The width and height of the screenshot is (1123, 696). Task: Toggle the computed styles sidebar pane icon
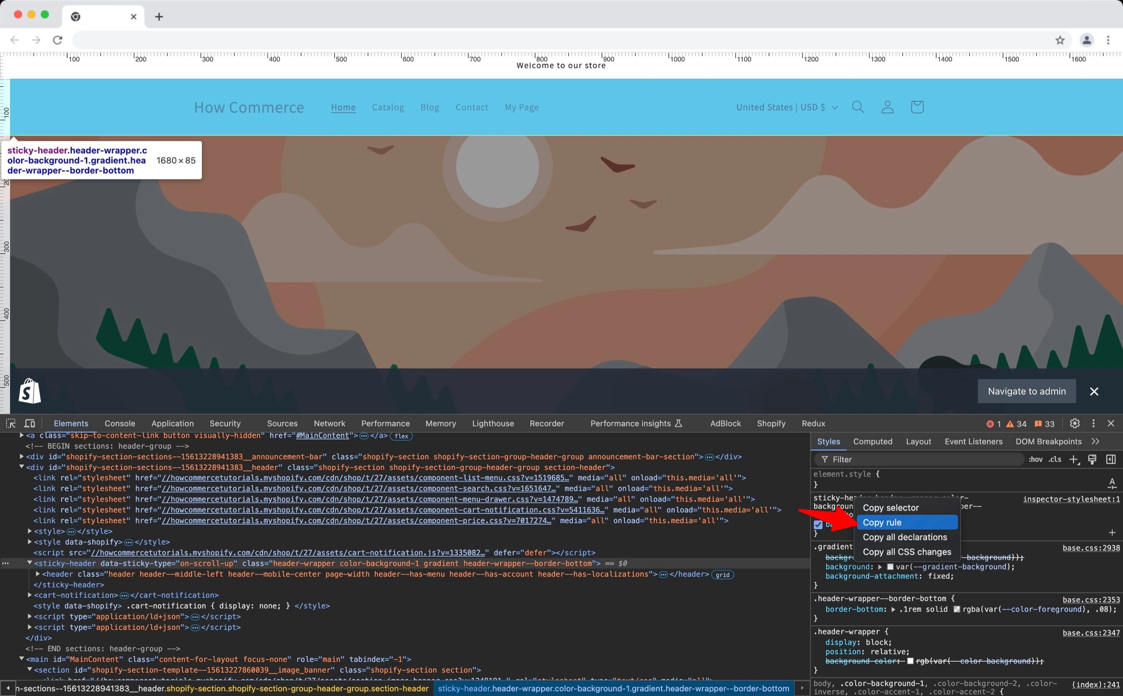pyautogui.click(x=1111, y=459)
